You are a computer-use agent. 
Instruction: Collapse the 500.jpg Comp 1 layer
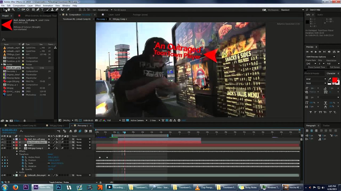pyautogui.click(x=14, y=148)
